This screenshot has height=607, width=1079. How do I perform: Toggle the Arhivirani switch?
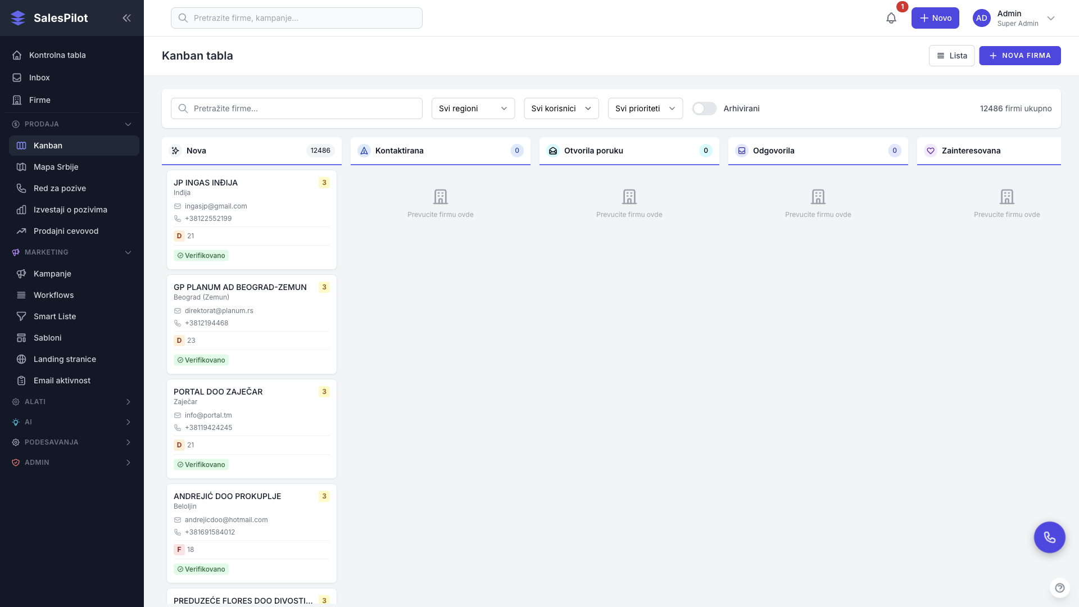pos(704,108)
